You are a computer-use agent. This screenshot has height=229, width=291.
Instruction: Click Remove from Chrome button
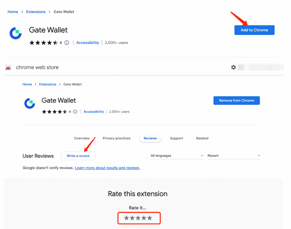click(236, 101)
